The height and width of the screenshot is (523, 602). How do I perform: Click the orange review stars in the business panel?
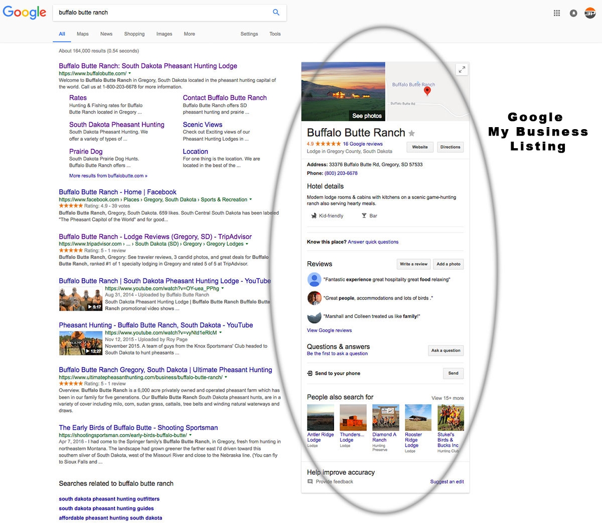(328, 144)
